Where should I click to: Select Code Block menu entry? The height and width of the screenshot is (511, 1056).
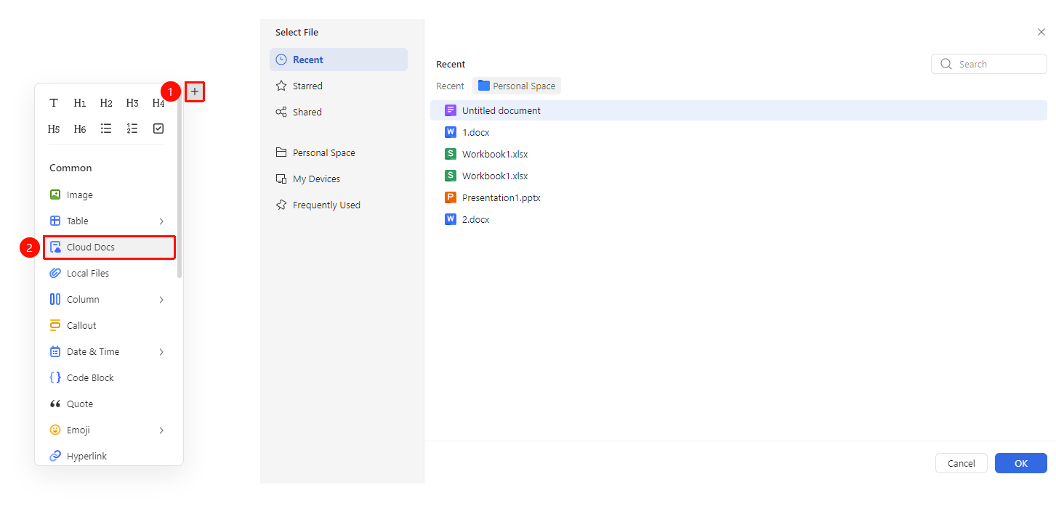coord(109,378)
